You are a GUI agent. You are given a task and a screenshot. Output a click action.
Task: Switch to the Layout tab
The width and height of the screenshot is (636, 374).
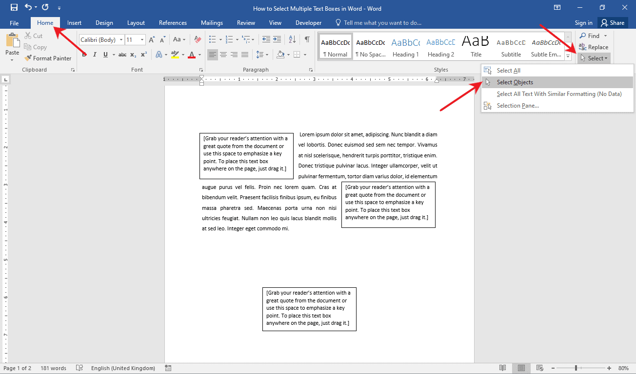(x=136, y=23)
